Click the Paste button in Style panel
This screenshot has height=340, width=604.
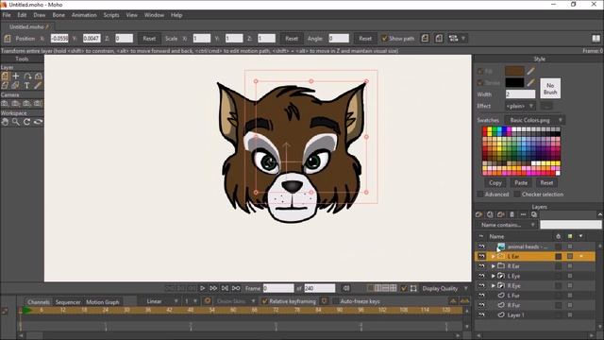521,182
